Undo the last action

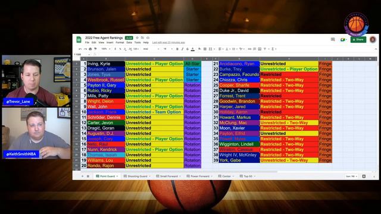pyautogui.click(x=80, y=49)
